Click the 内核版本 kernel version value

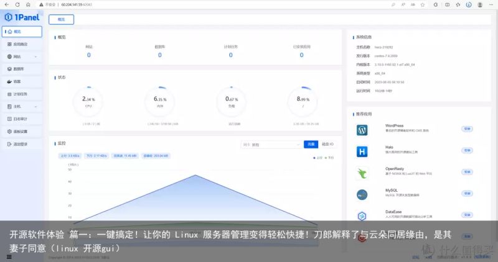[395, 65]
